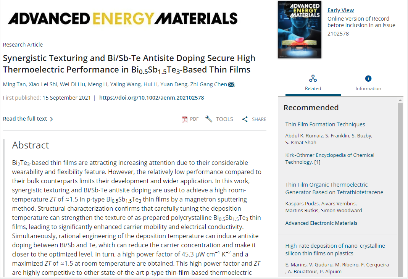Open the Advanced Electronic Materials journal link
The width and height of the screenshot is (408, 279).
tap(321, 223)
